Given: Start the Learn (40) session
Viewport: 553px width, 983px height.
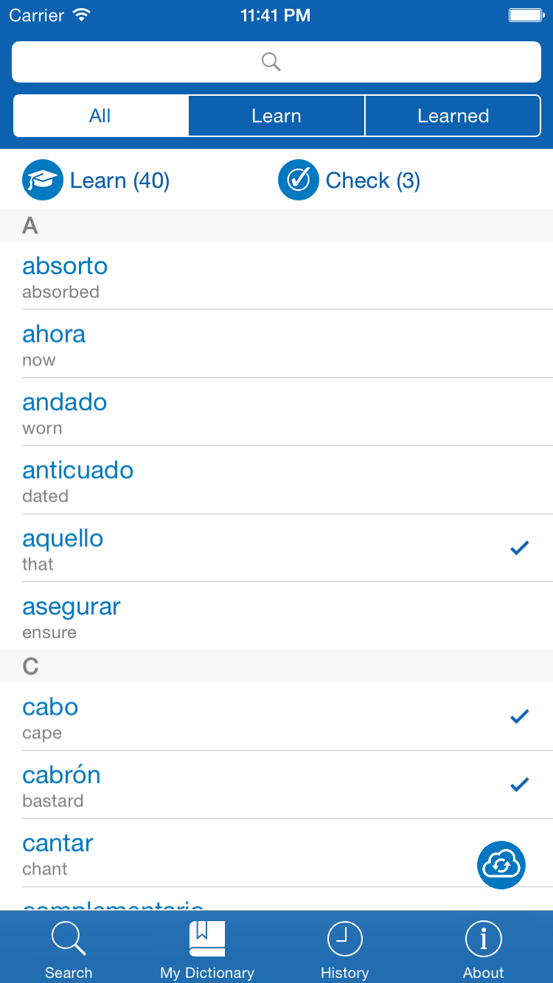Looking at the screenshot, I should pos(119,181).
